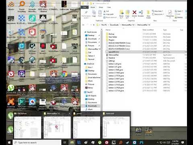This screenshot has width=193, height=145.
Task: Open recent locations dropdown arrow
Action: point(91,25)
